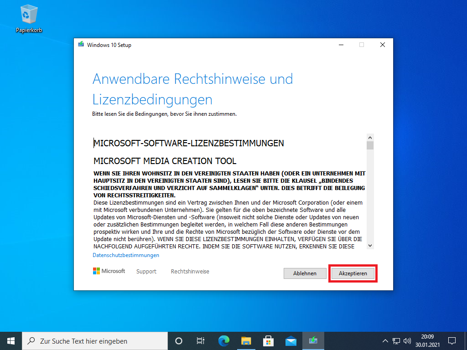The height and width of the screenshot is (350, 467).
Task: Select the Windows Setup taskbar icon
Action: [313, 341]
